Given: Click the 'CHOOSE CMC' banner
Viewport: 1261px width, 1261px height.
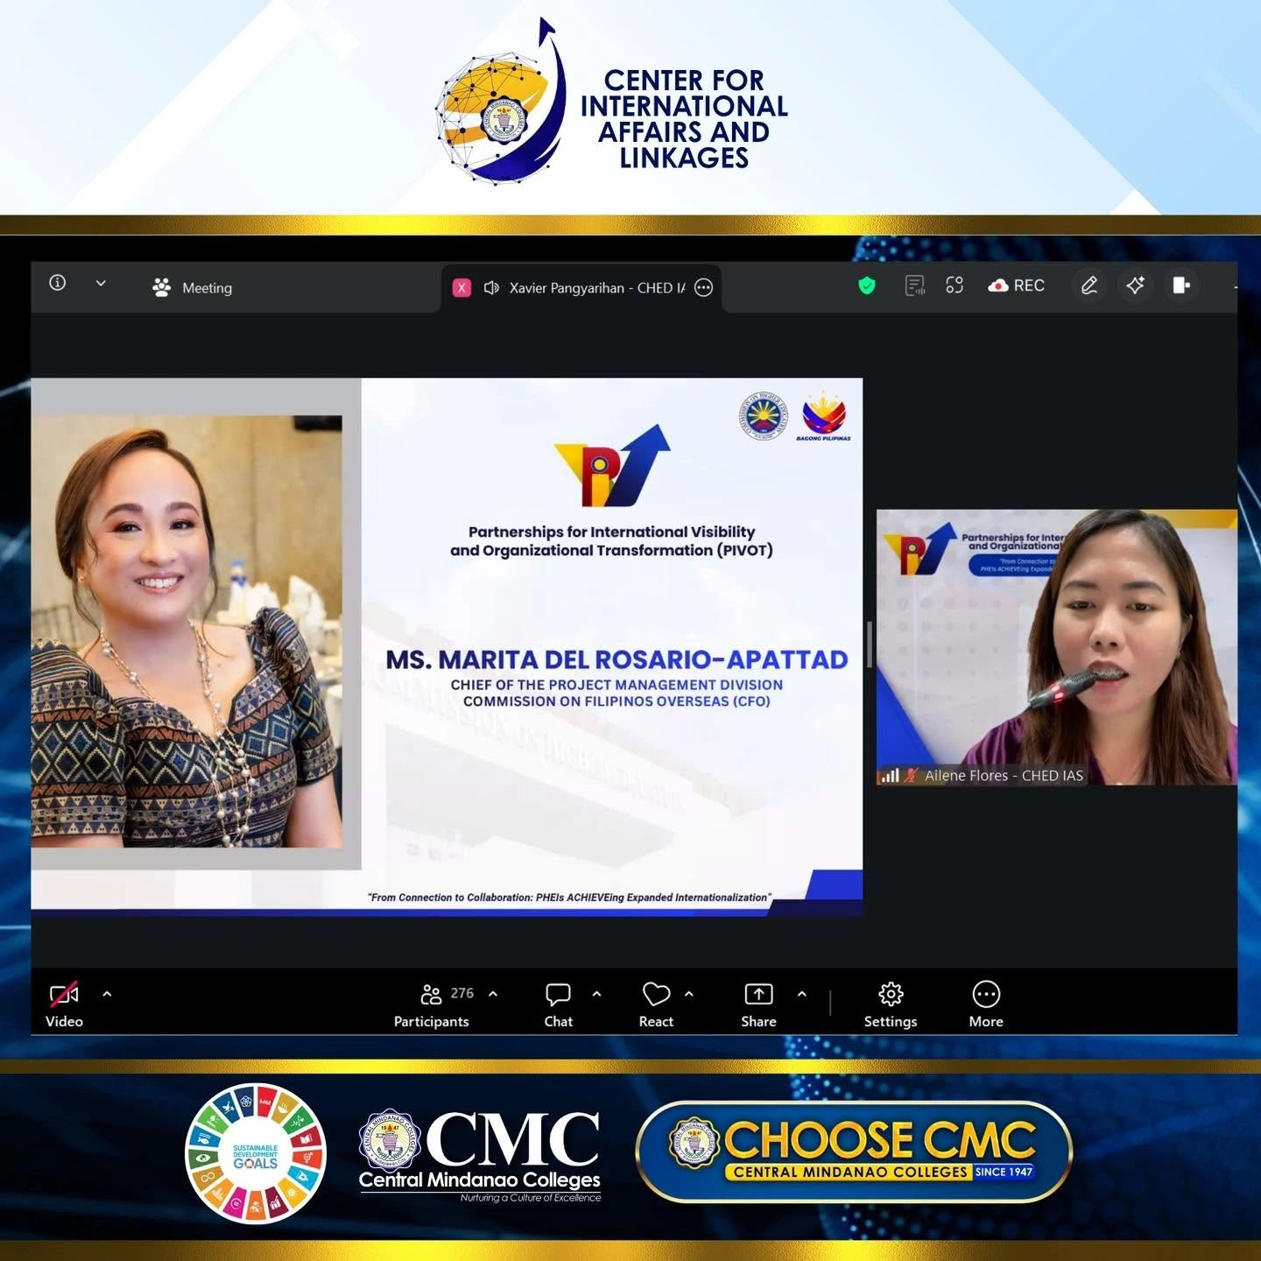Looking at the screenshot, I should (854, 1152).
